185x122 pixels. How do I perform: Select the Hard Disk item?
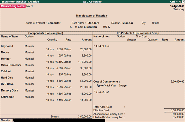coord(7,78)
